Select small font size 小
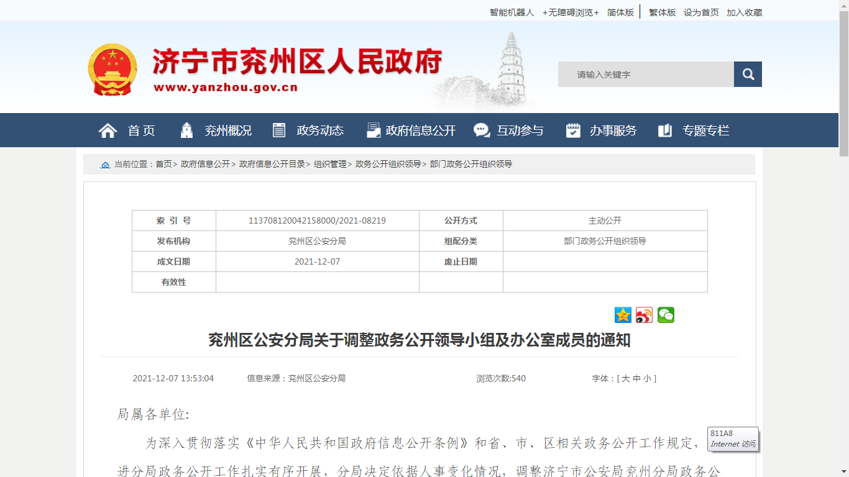 (647, 378)
